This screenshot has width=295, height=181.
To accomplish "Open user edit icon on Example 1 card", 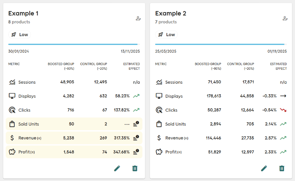I will coord(138,18).
